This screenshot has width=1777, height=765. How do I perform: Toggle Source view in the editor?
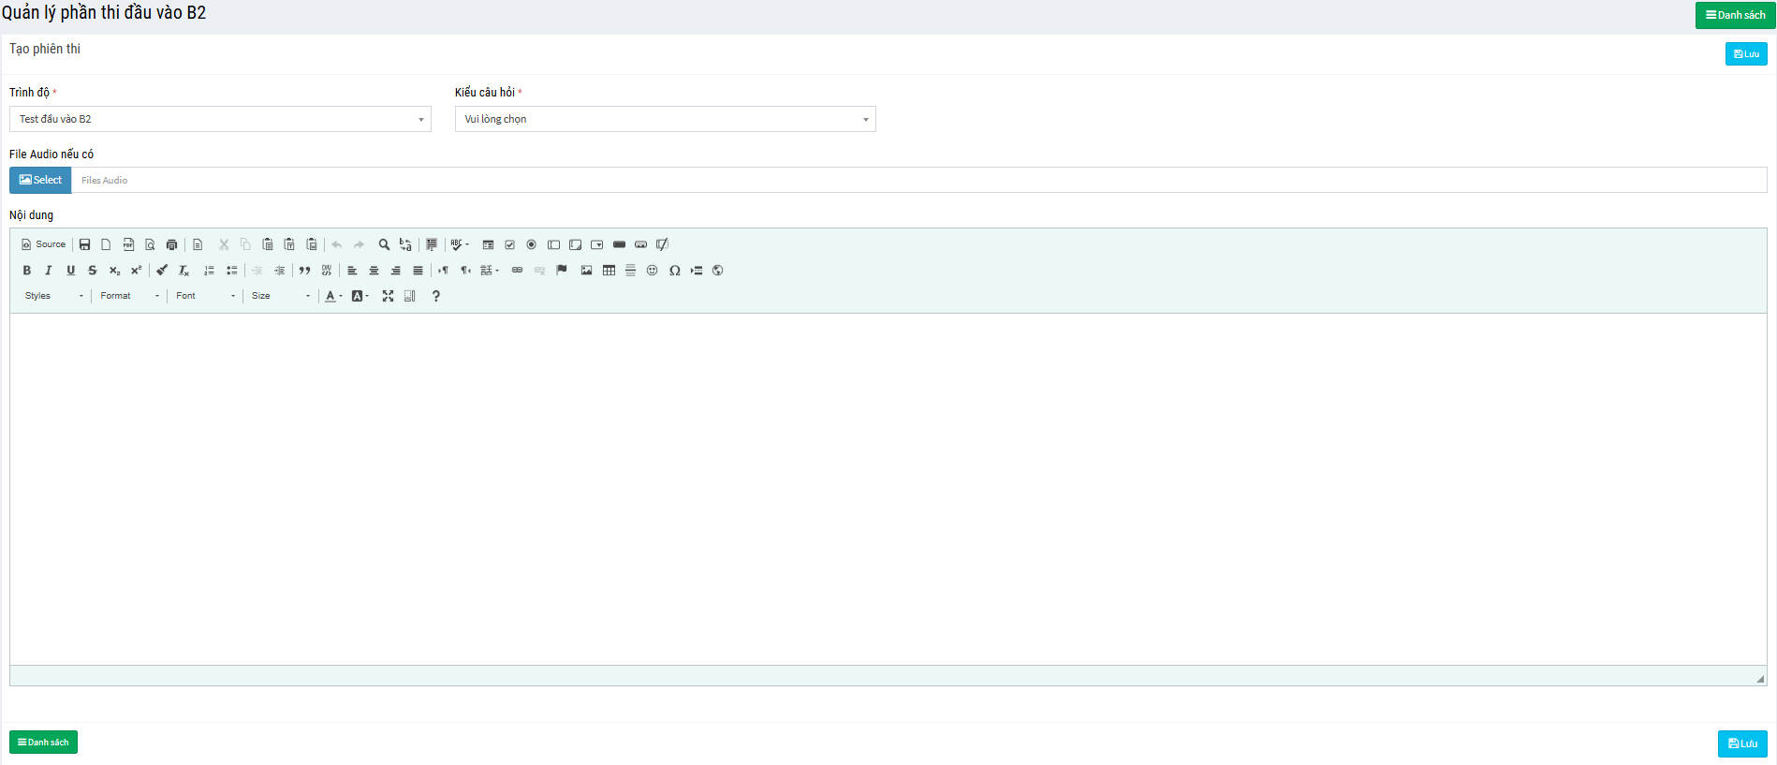point(43,244)
